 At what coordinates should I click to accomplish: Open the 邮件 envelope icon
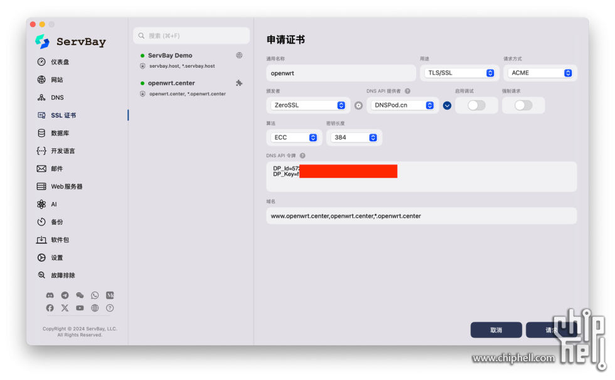[x=41, y=169]
